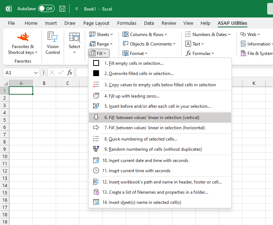Click the black filled square icon
Screen dimensions: 273x225
96,73
